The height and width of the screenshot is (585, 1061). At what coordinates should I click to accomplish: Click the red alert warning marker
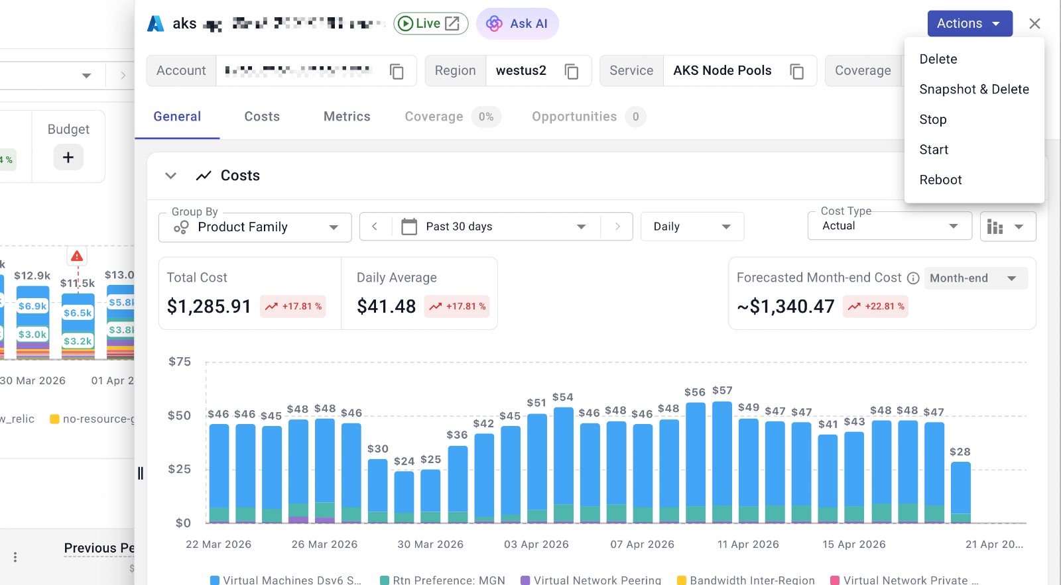pyautogui.click(x=77, y=256)
